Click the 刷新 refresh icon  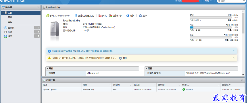pyautogui.click(x=128, y=15)
